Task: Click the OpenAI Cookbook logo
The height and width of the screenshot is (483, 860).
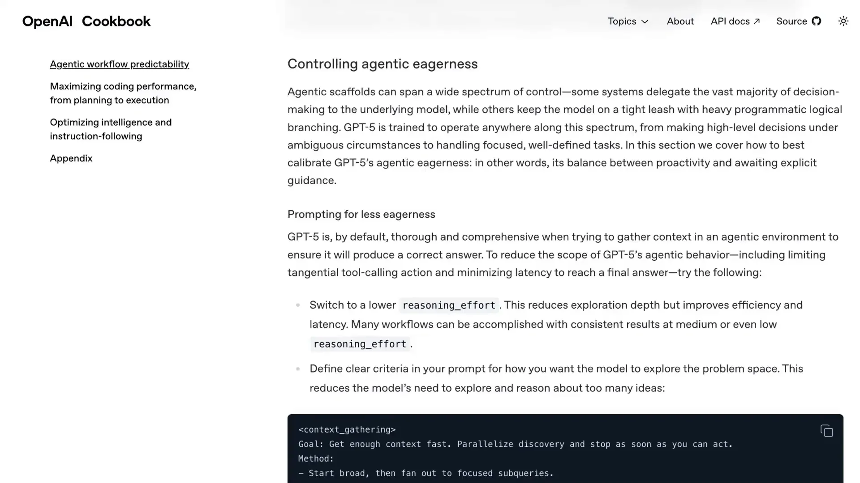Action: tap(86, 21)
